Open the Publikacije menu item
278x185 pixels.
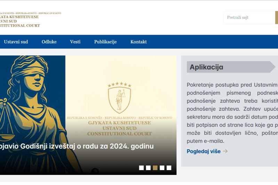[x=105, y=42]
